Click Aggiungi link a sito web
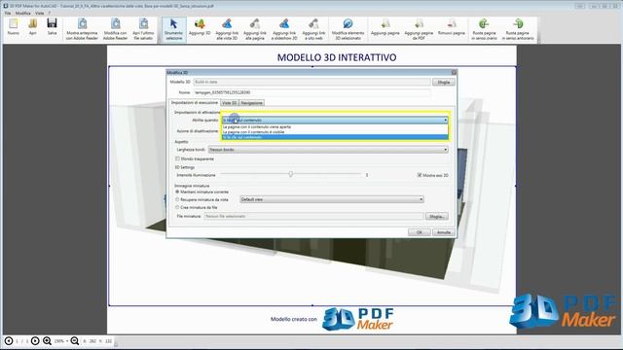The height and width of the screenshot is (350, 623). 313,29
